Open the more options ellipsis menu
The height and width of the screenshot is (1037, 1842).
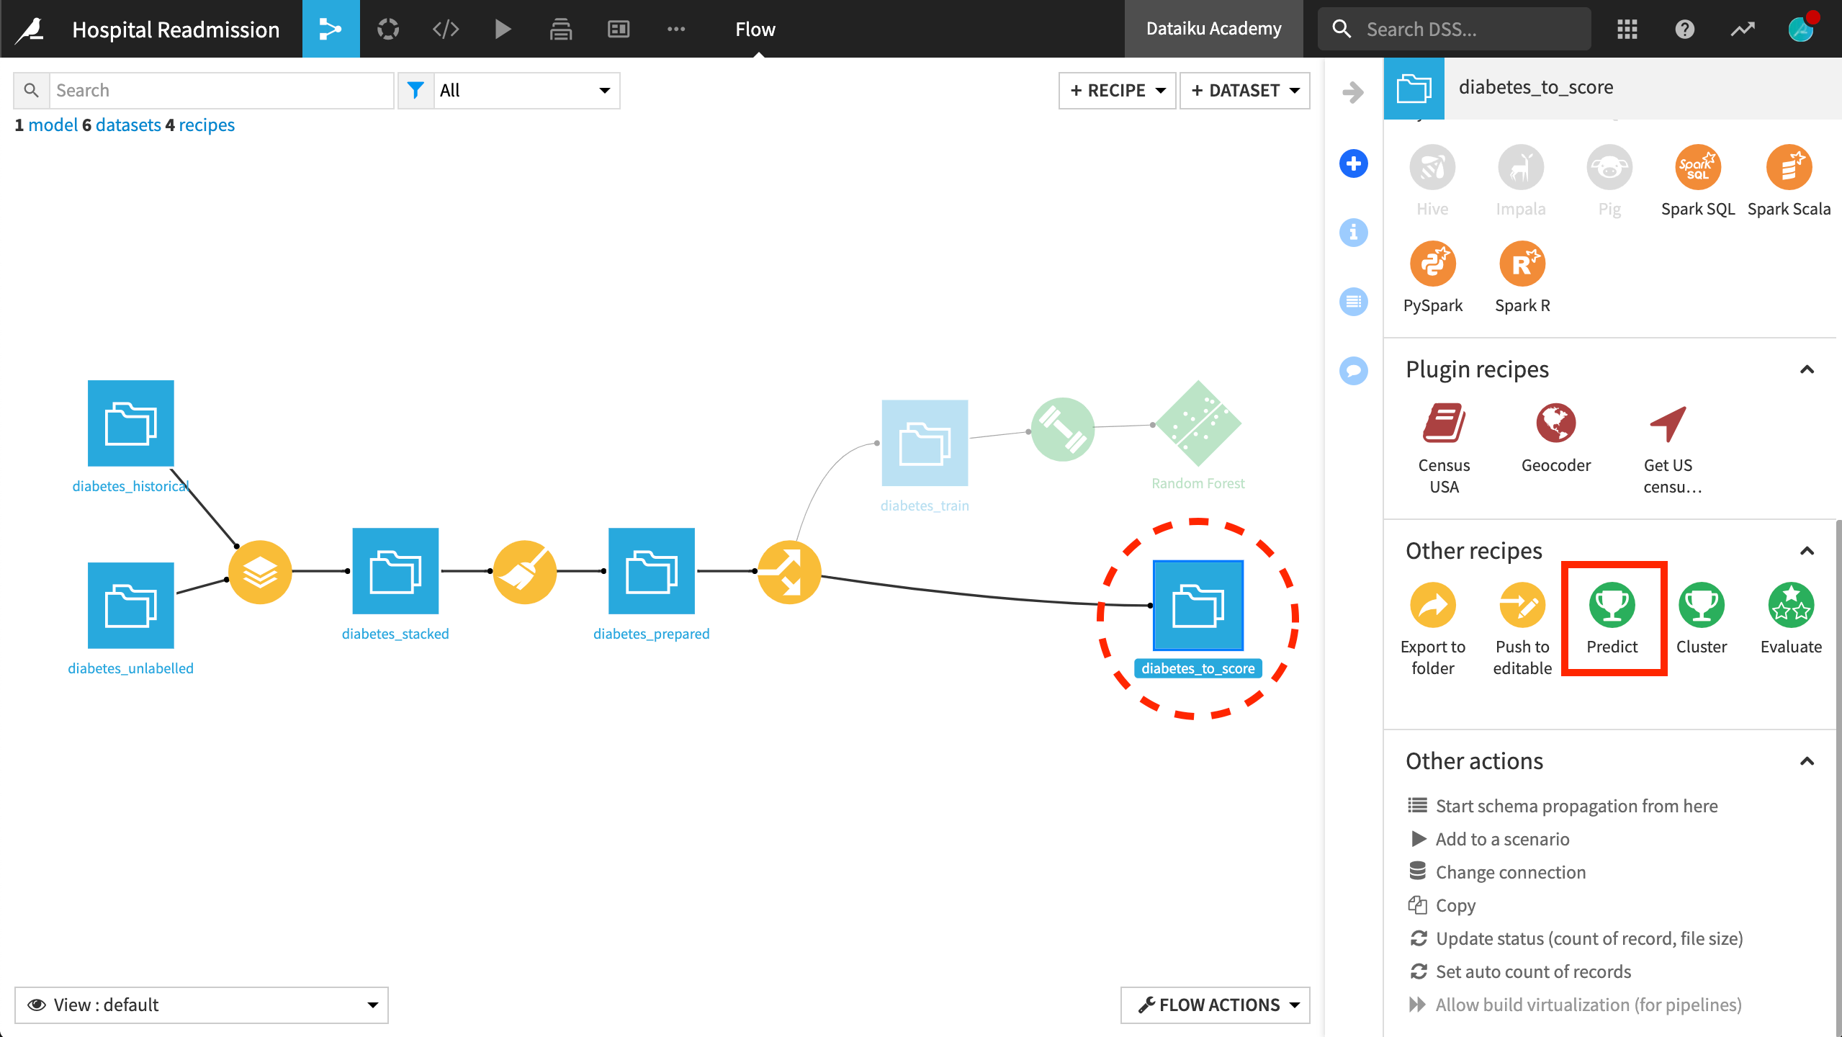[x=675, y=29]
